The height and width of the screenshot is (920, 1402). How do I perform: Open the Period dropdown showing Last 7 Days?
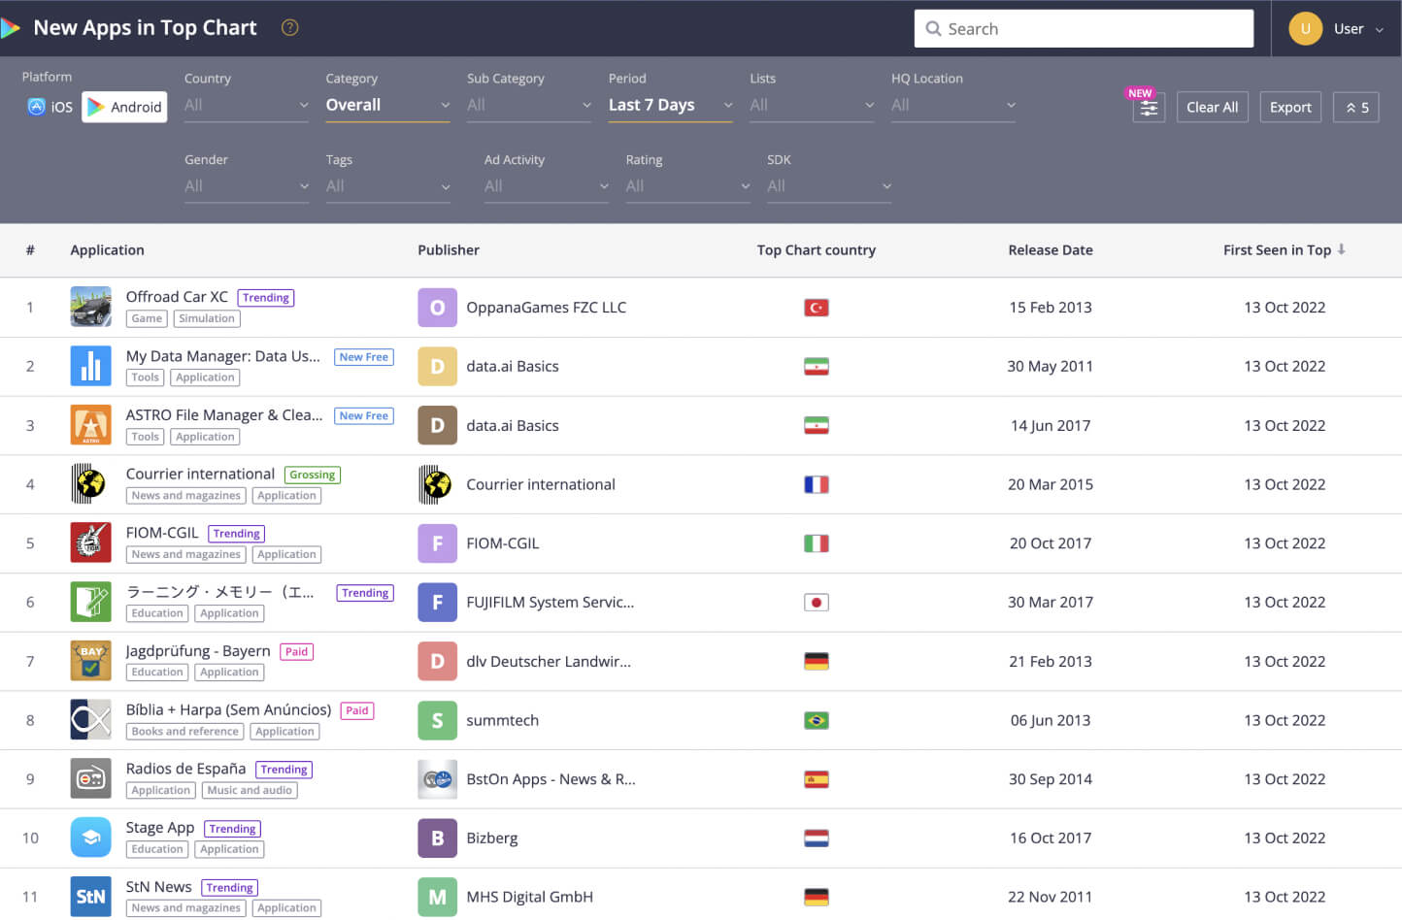click(x=670, y=105)
